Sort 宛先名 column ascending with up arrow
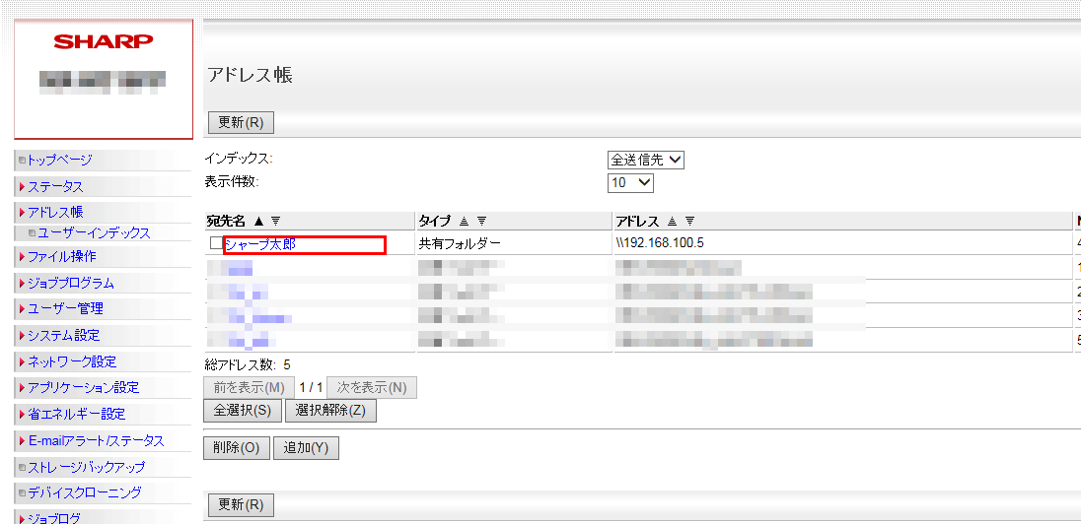 point(259,221)
